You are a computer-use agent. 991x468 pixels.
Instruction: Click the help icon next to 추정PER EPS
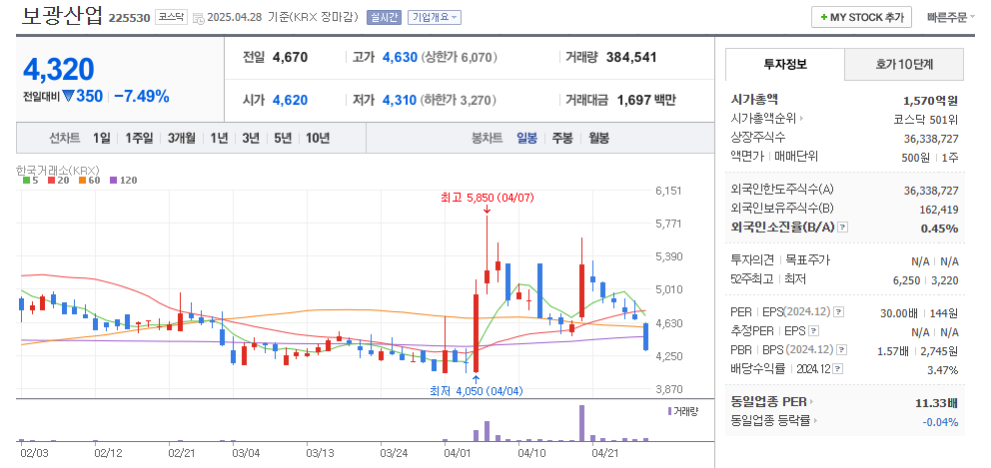[x=814, y=331]
